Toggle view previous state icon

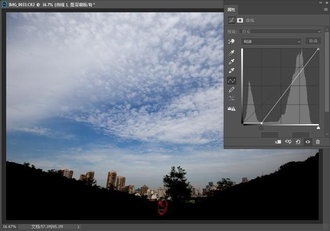click(288, 141)
